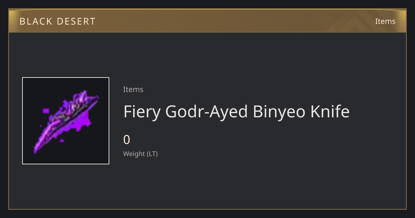Select the Fiery Godr-Ayed Binyeo Knife title
The image size is (415, 218).
[x=237, y=112]
